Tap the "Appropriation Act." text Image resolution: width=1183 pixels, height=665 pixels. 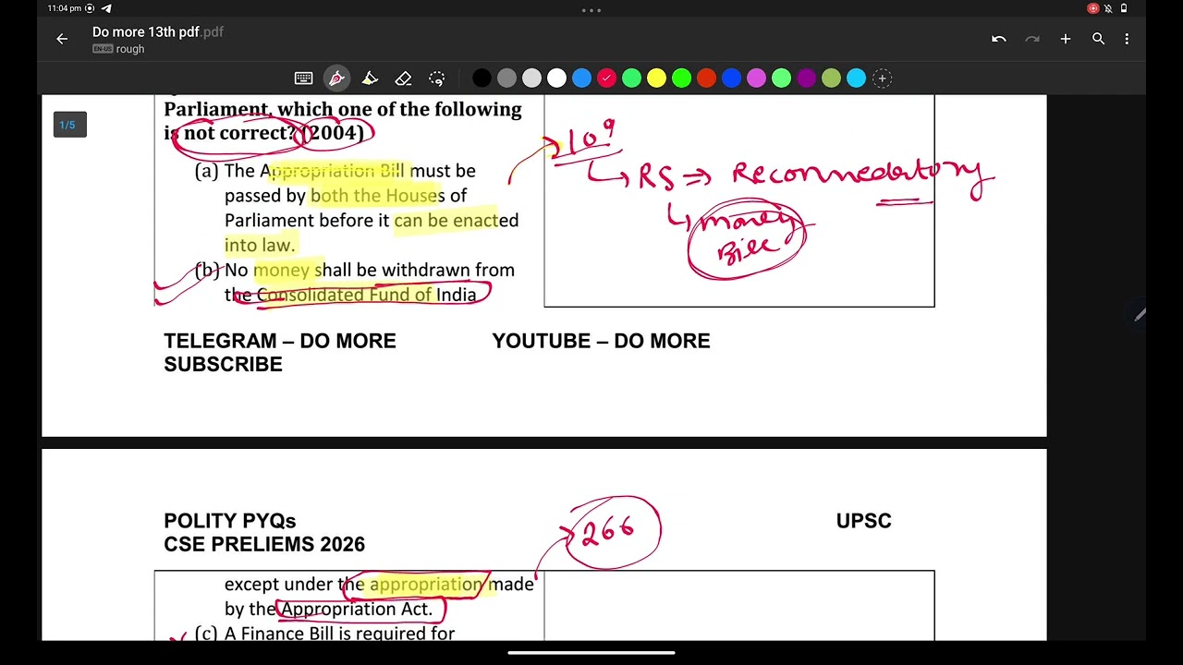[x=357, y=610]
